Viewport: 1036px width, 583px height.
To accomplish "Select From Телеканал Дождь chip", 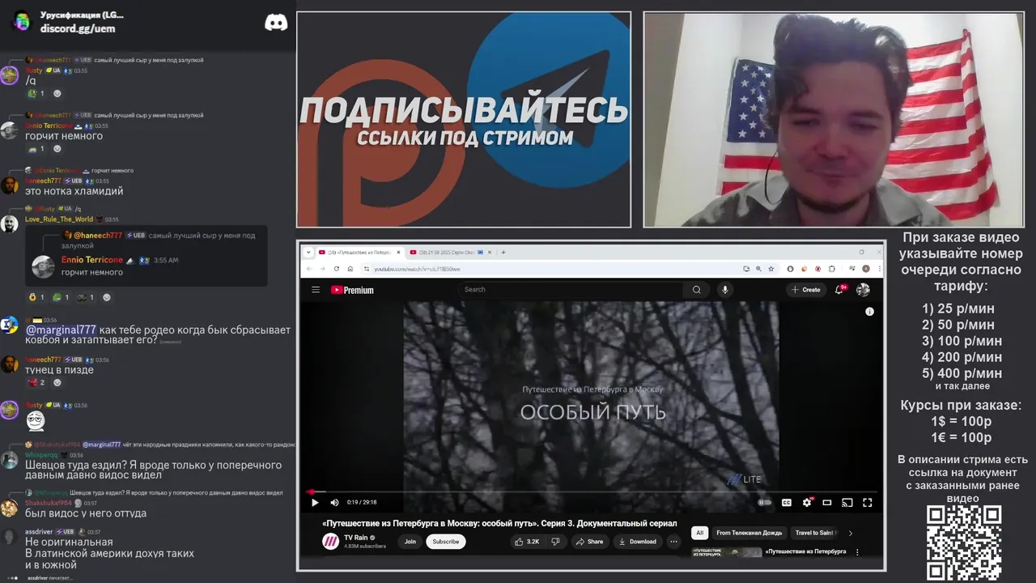I will [749, 533].
